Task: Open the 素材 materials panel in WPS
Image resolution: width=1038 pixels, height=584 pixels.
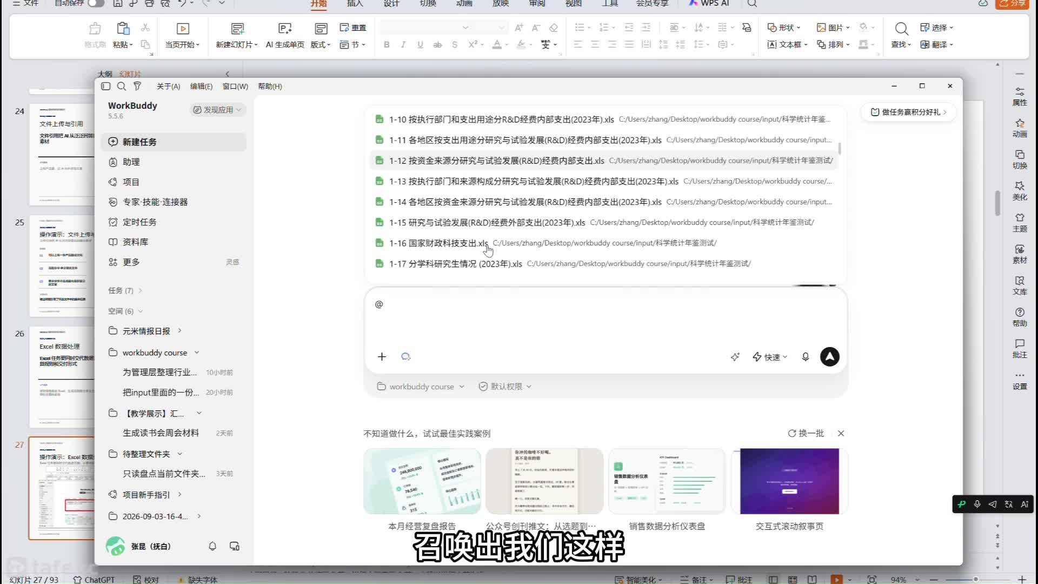Action: 1020,255
